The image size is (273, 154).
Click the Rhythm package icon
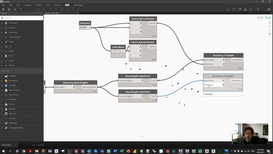[x=6, y=109]
